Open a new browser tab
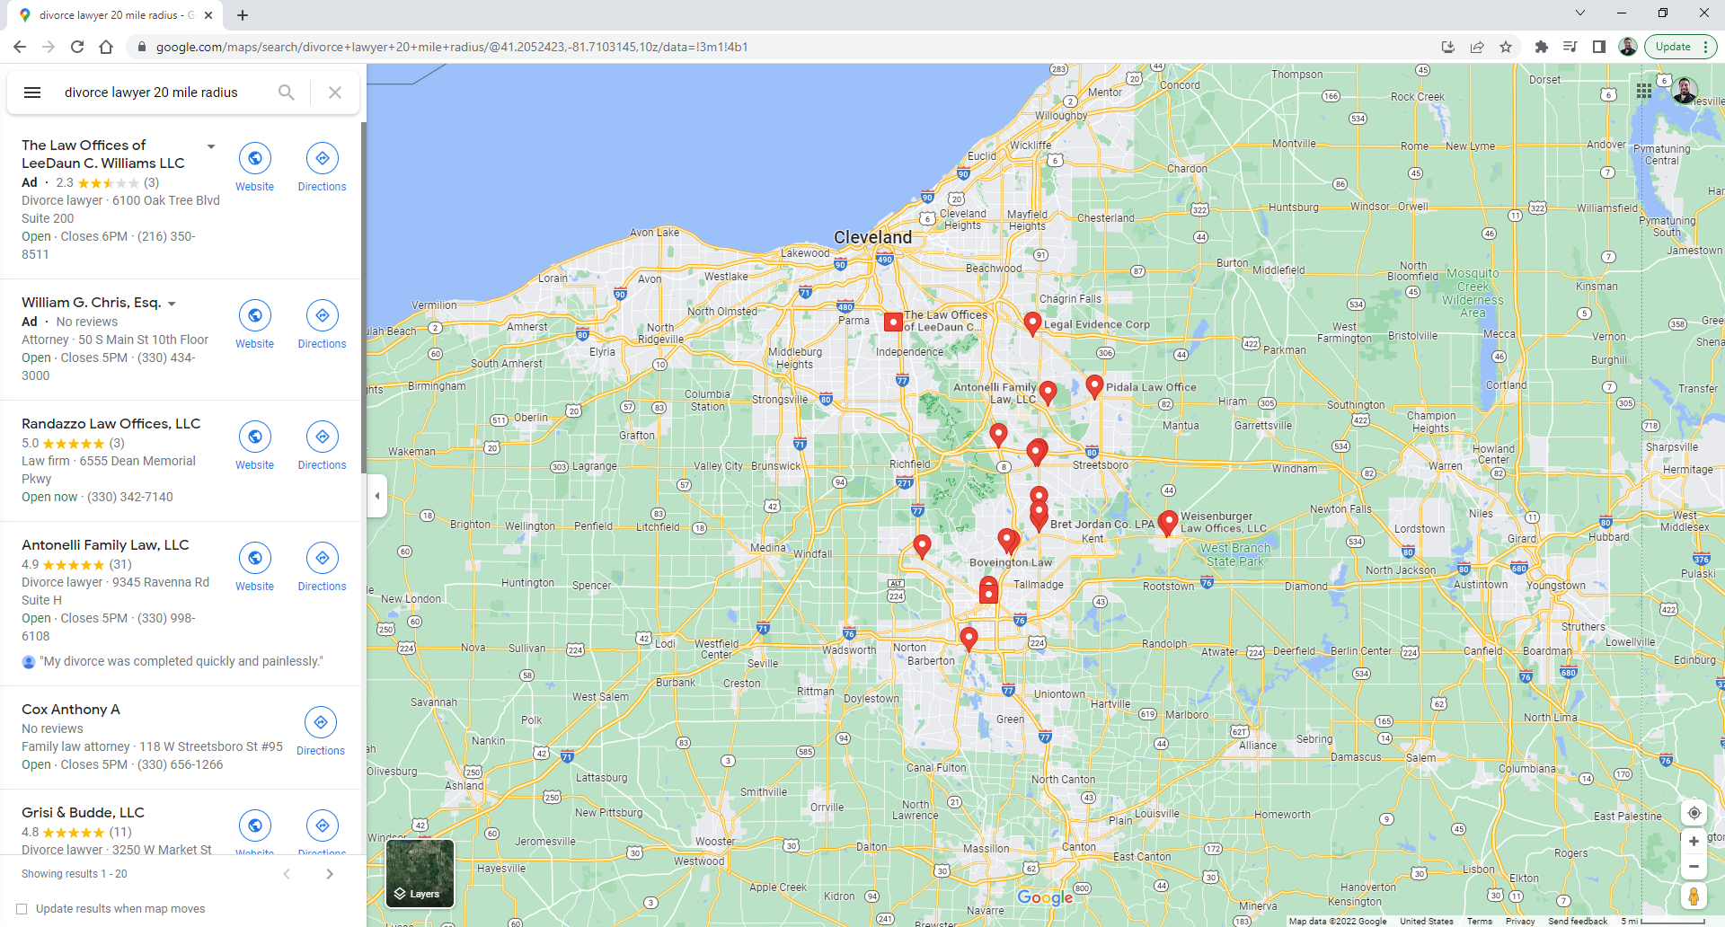The height and width of the screenshot is (927, 1725). click(x=243, y=15)
